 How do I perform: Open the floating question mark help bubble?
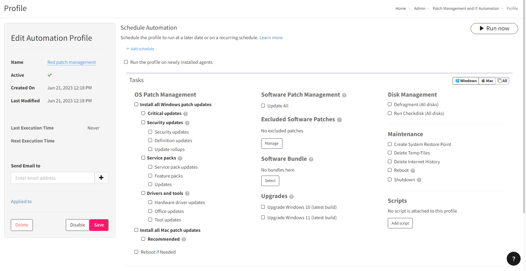[x=514, y=259]
